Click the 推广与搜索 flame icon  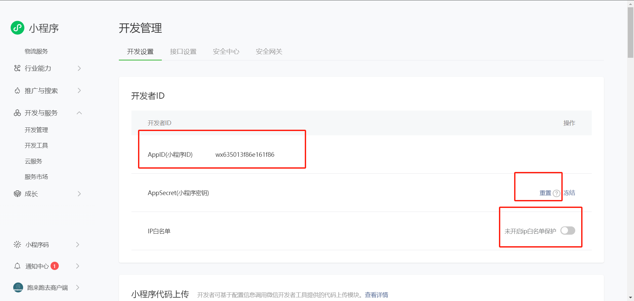(x=17, y=91)
